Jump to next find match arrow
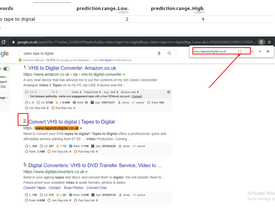The height and width of the screenshot is (219, 275). pos(260,52)
